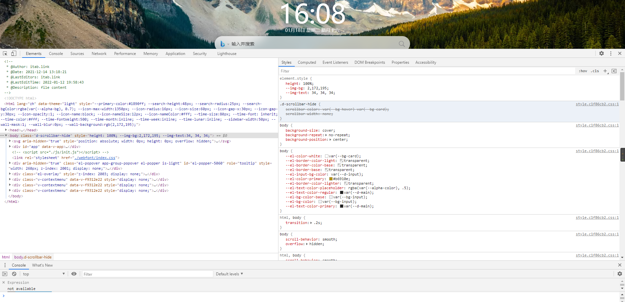The height and width of the screenshot is (302, 625).
Task: Select the Memory tab
Action: tap(151, 54)
